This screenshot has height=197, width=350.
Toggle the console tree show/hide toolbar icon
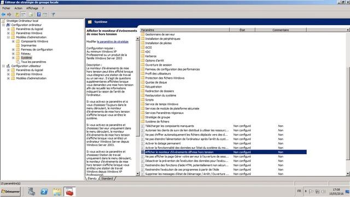[x=23, y=15]
